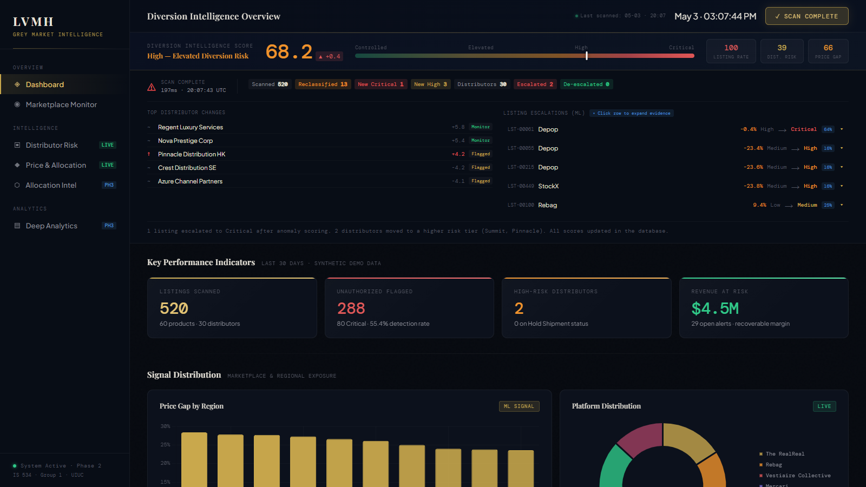Select the Reclassified 13 chip
Image resolution: width=866 pixels, height=487 pixels.
[323, 84]
